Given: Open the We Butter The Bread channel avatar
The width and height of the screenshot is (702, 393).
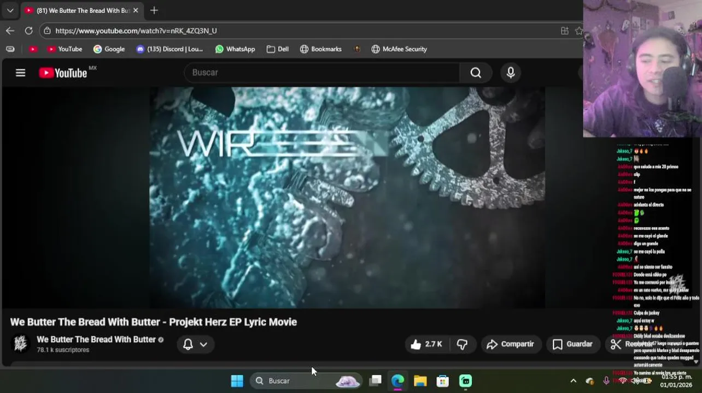Looking at the screenshot, I should point(21,344).
